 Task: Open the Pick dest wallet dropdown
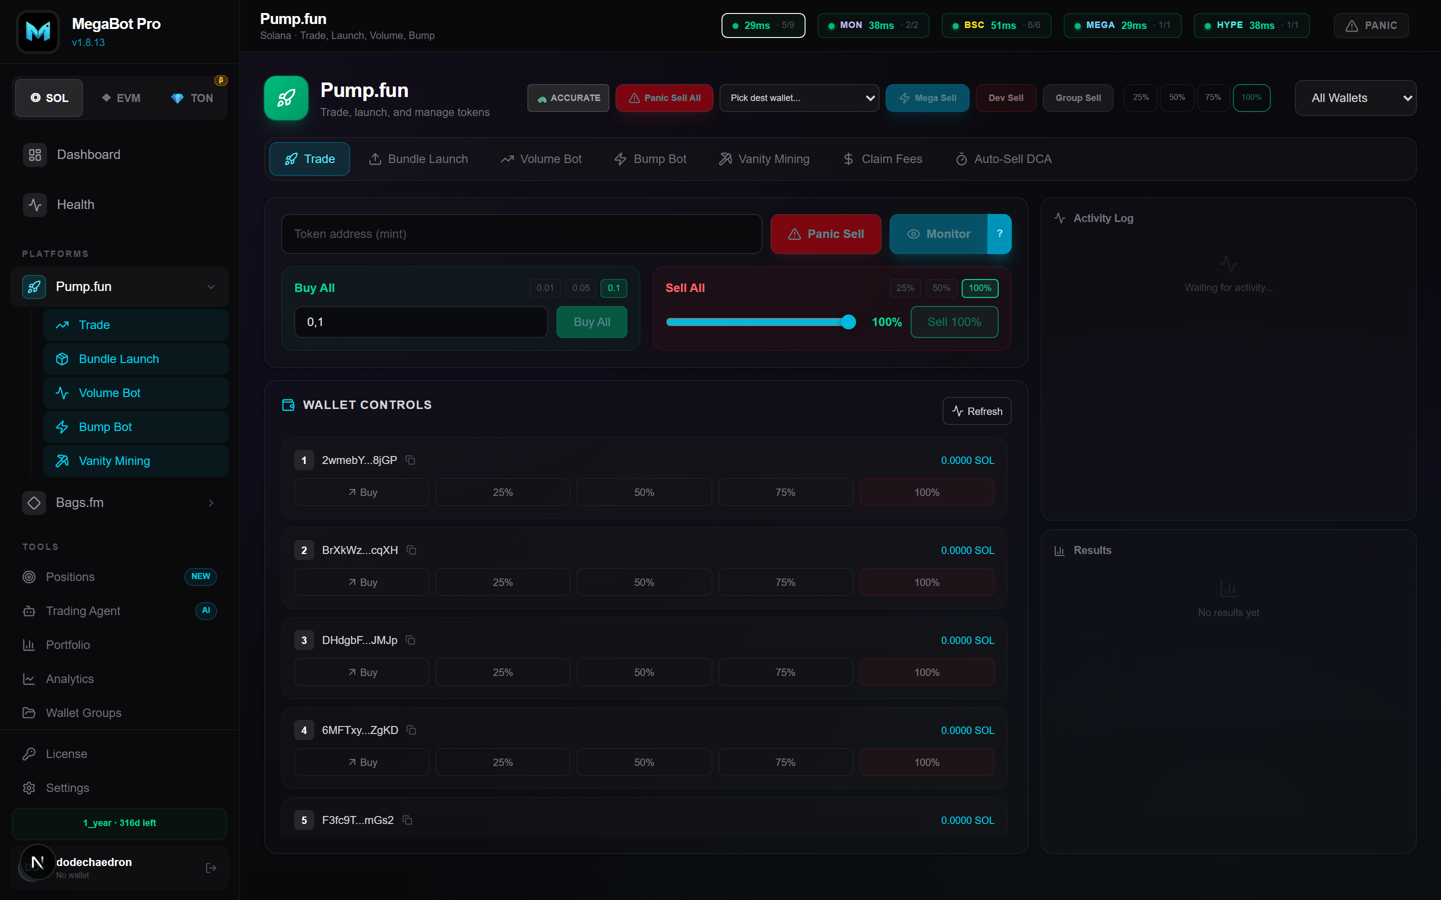(x=799, y=98)
